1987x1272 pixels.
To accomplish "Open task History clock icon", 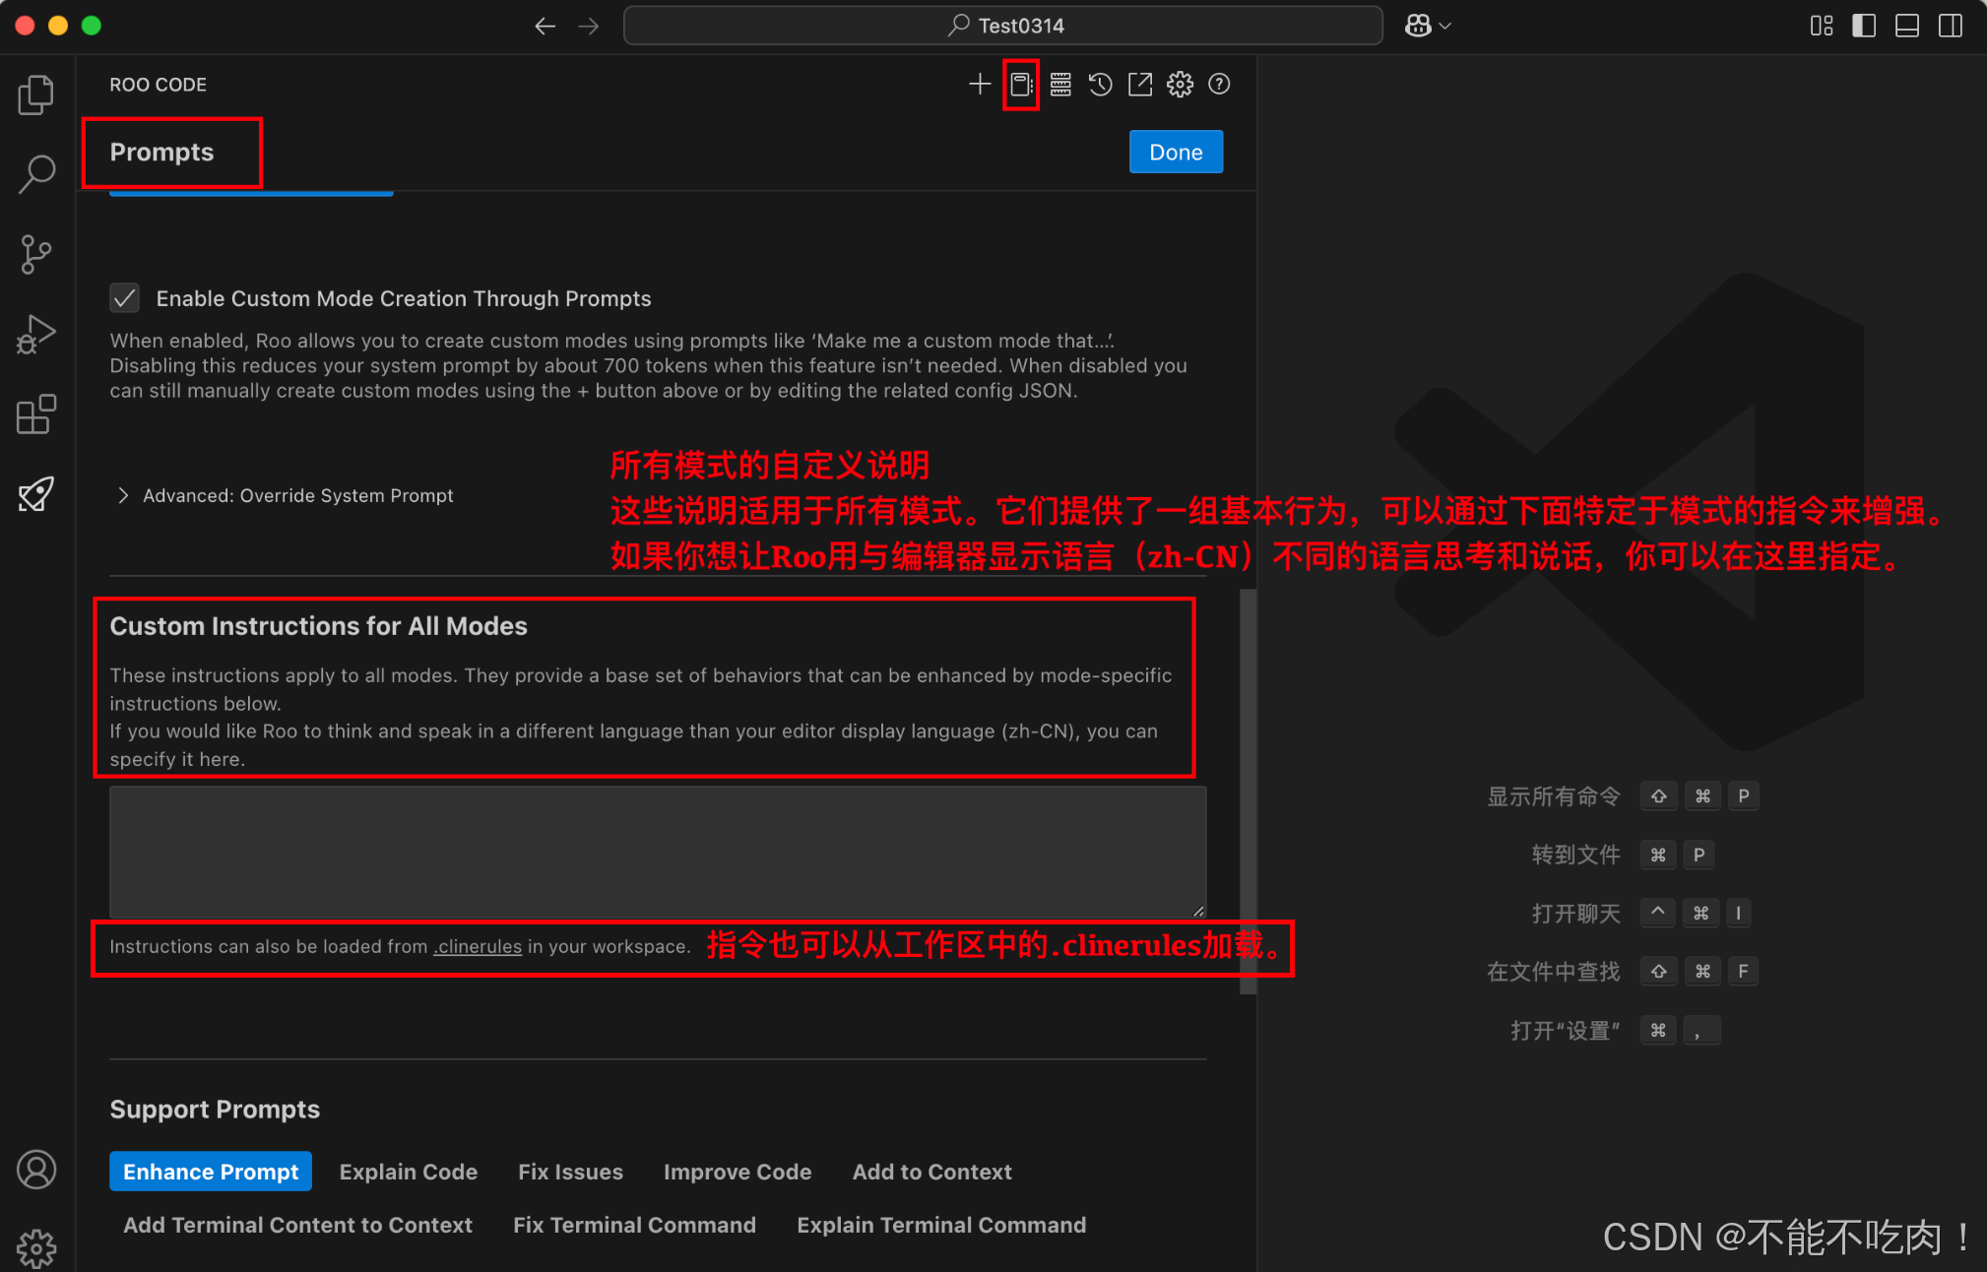I will pos(1100,85).
